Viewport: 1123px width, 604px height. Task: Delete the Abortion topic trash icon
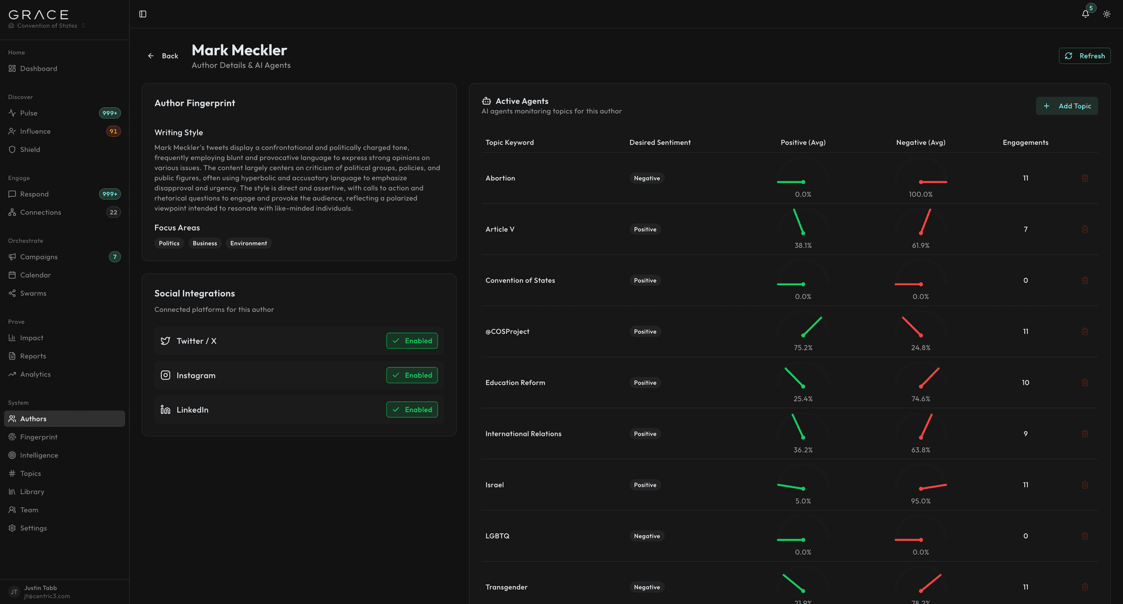tap(1085, 178)
